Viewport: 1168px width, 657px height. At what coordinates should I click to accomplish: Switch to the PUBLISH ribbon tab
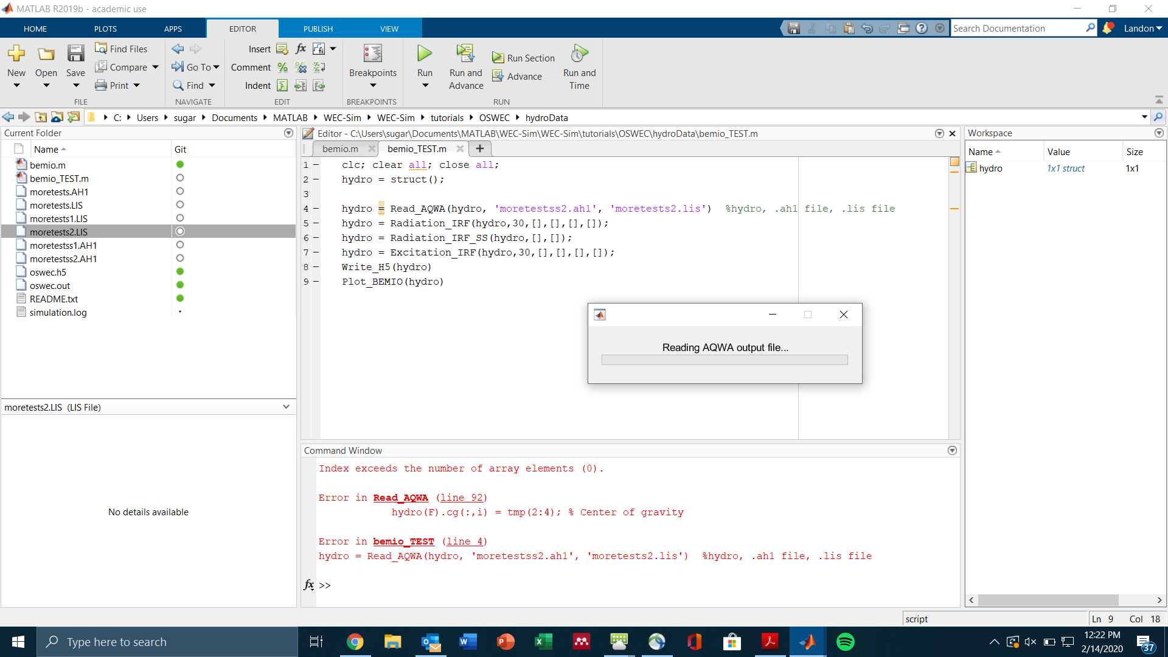click(x=318, y=29)
